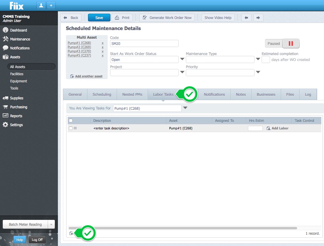
Task: Click the Code input field
Action: (144, 43)
